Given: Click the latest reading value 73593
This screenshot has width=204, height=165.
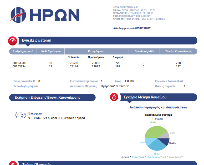Looking at the screenshot, I should point(74,63).
